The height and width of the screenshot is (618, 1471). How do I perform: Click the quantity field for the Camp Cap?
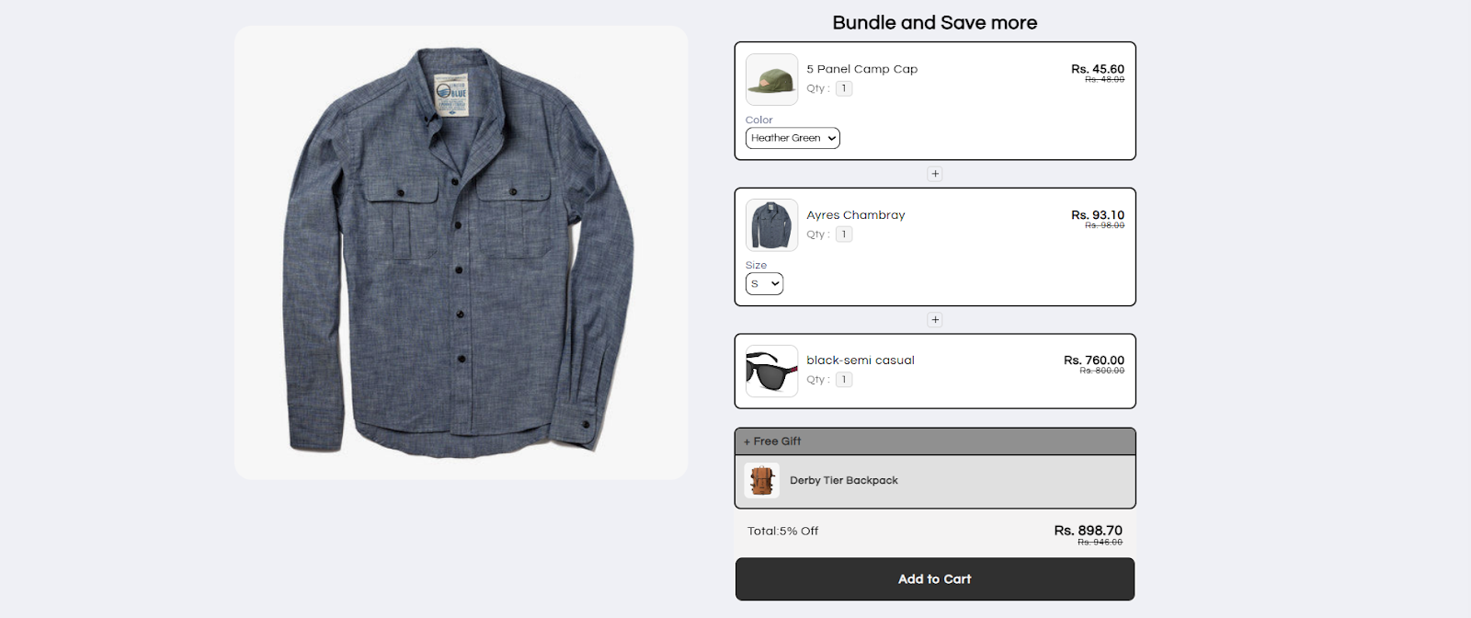[x=844, y=88]
